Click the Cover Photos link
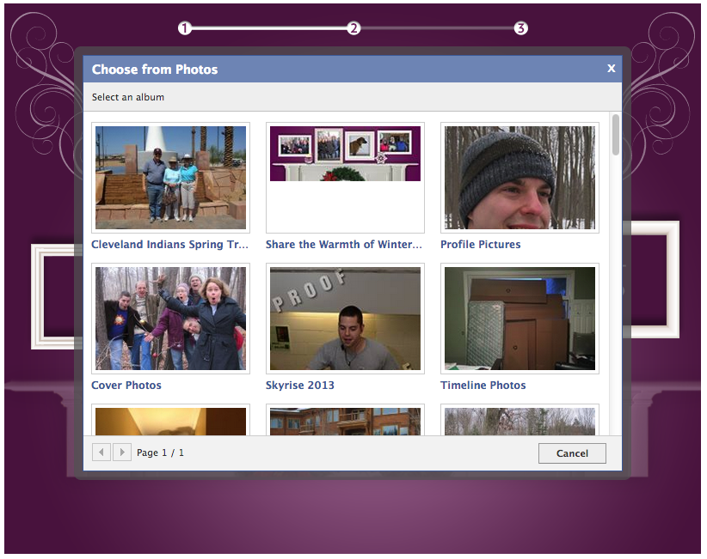This screenshot has height=559, width=707. point(126,386)
